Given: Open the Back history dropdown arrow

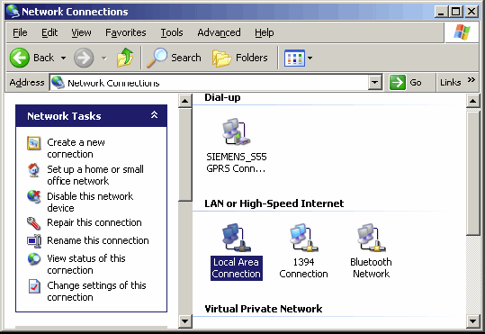Looking at the screenshot, I should [63, 58].
